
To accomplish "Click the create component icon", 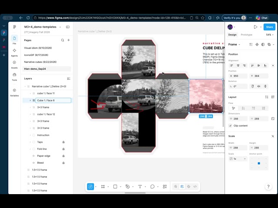I will pyautogui.click(x=257, y=44).
